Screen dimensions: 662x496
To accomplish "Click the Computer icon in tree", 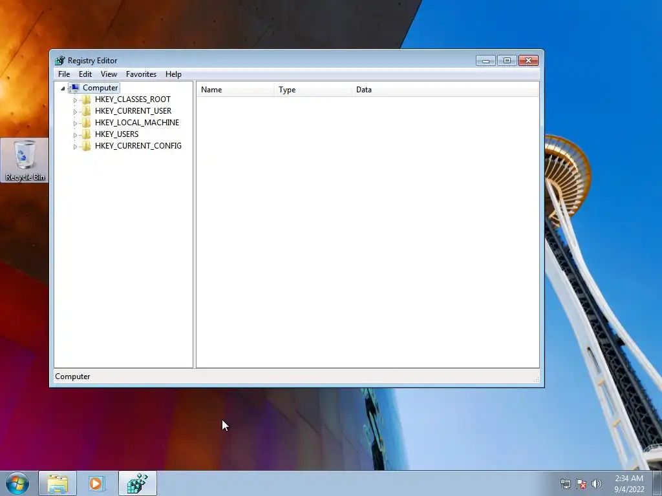I will coord(74,88).
